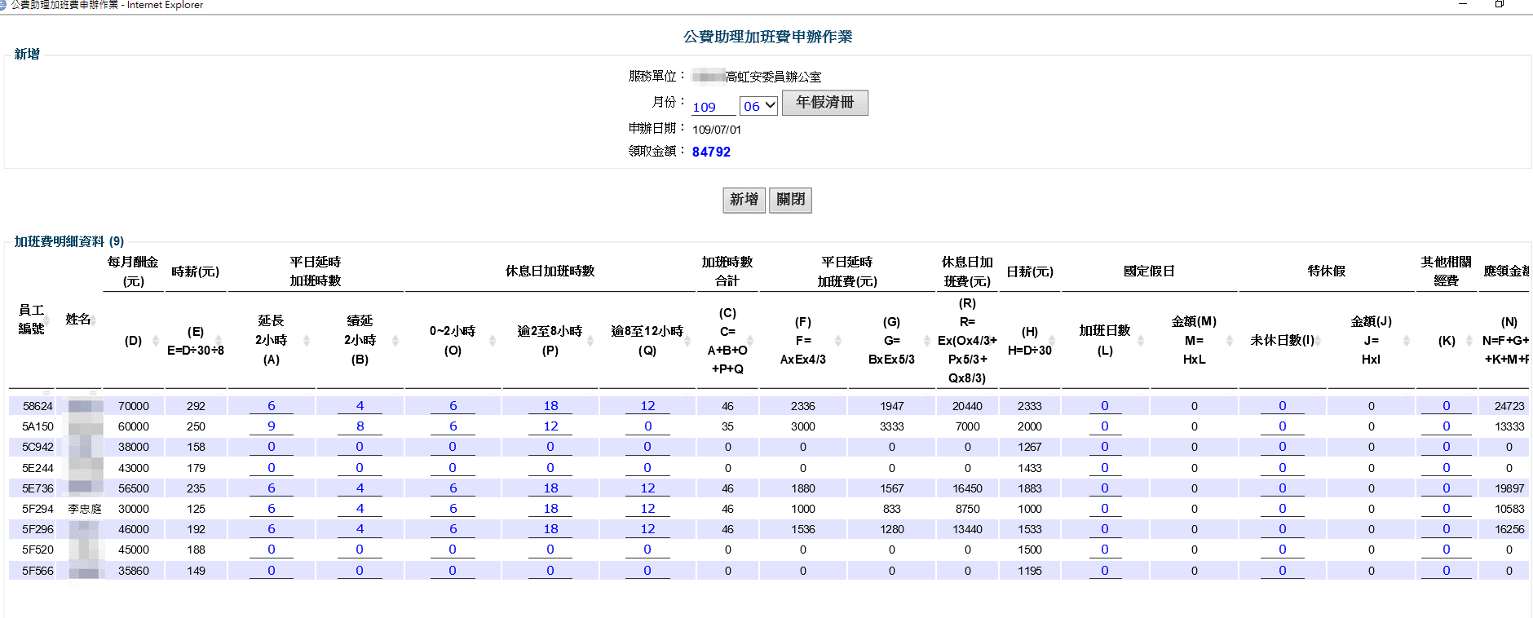Sort by the 時薪 (E) column arrows
This screenshot has height=618, width=1533.
219,341
